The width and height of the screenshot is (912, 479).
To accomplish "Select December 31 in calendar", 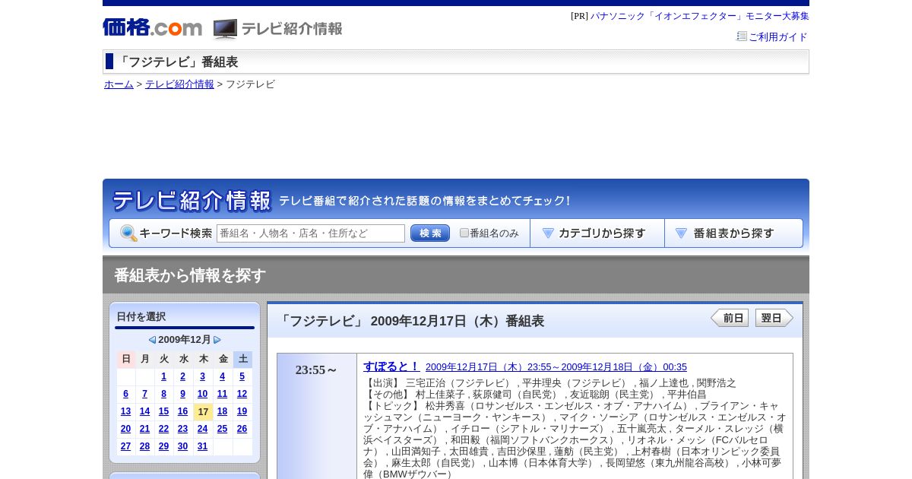I will (x=202, y=446).
